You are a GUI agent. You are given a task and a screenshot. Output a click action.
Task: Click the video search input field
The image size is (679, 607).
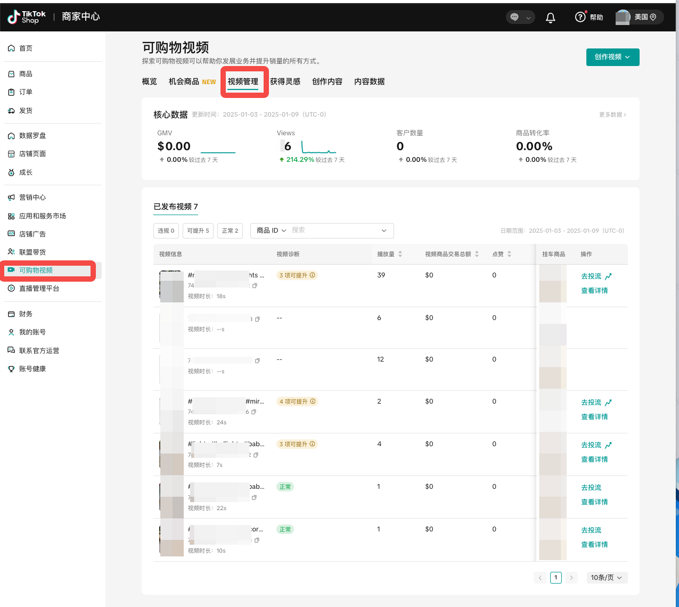pos(334,231)
